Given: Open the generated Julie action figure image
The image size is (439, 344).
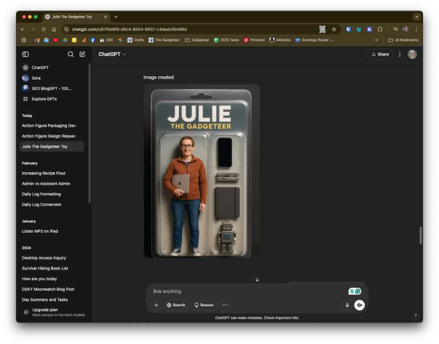Looking at the screenshot, I should (201, 171).
